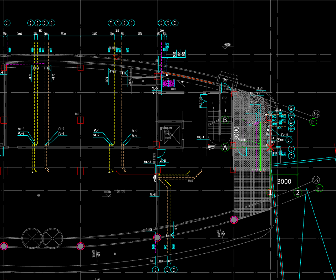Click the FL-2 riser label
The height and width of the screenshot is (280, 336).
coord(61,134)
